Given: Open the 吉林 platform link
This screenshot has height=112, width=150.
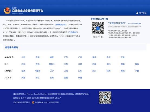Looking at the screenshot, I should click(x=37, y=64).
